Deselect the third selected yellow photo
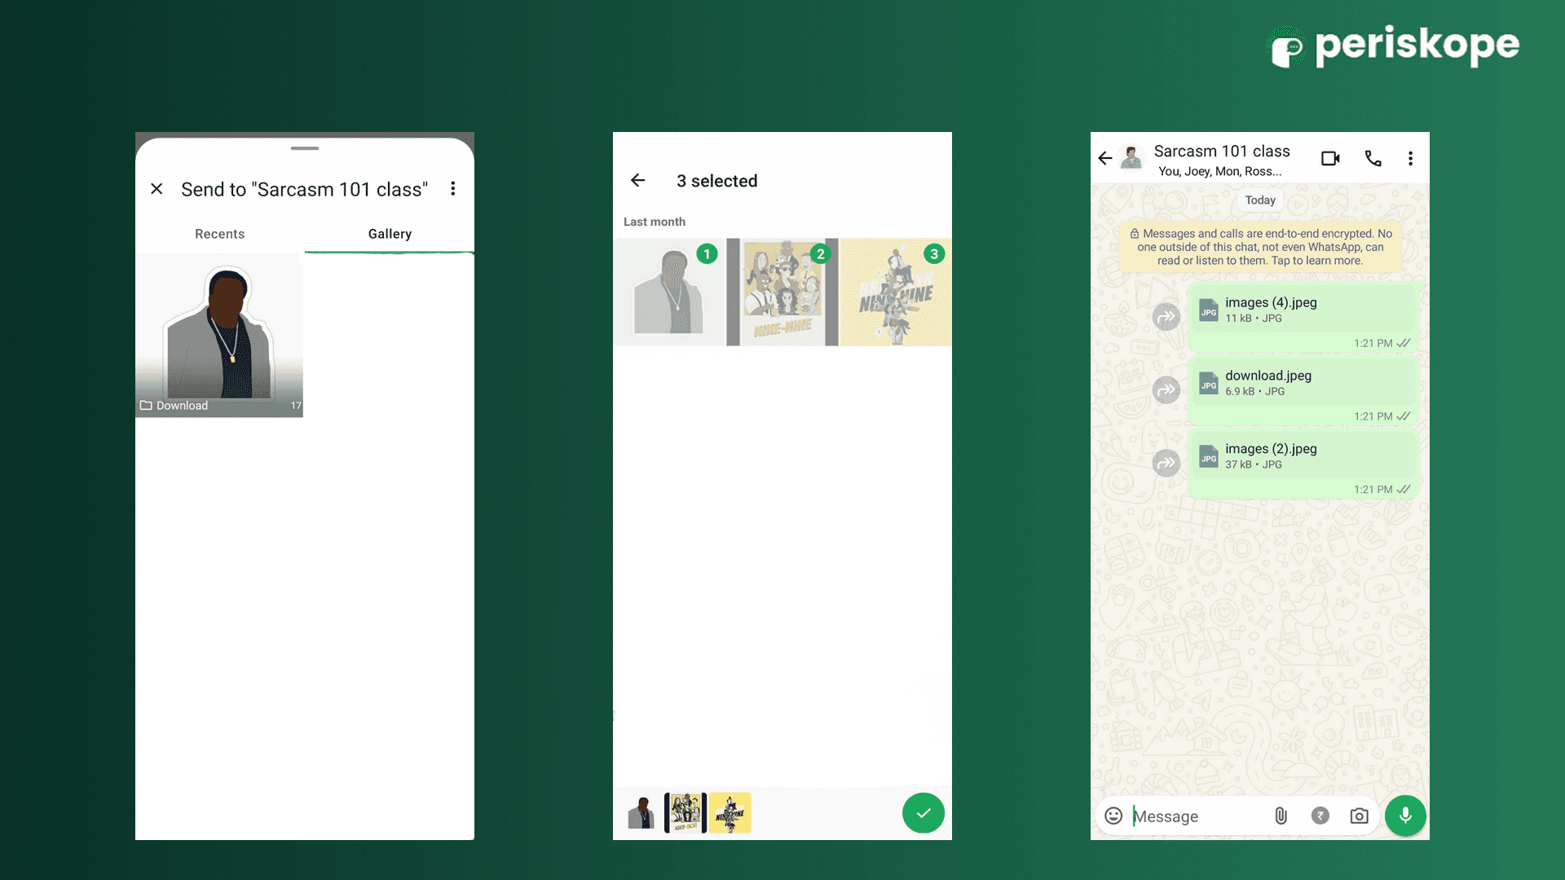 (895, 293)
